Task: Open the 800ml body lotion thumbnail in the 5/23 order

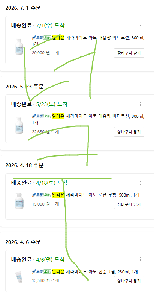Action: [x=19, y=125]
